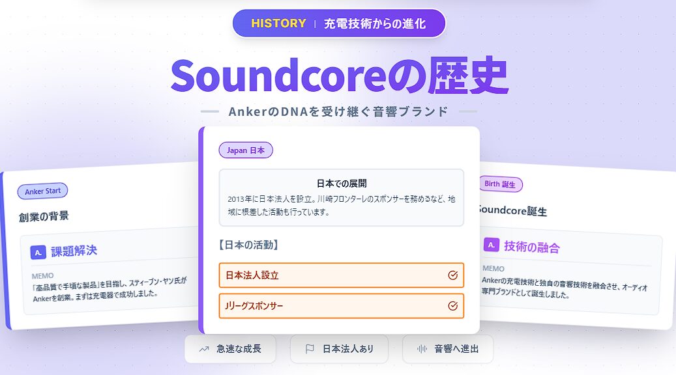Select the Jリーグスポンサー activity row
This screenshot has width=676, height=375.
pyautogui.click(x=341, y=306)
